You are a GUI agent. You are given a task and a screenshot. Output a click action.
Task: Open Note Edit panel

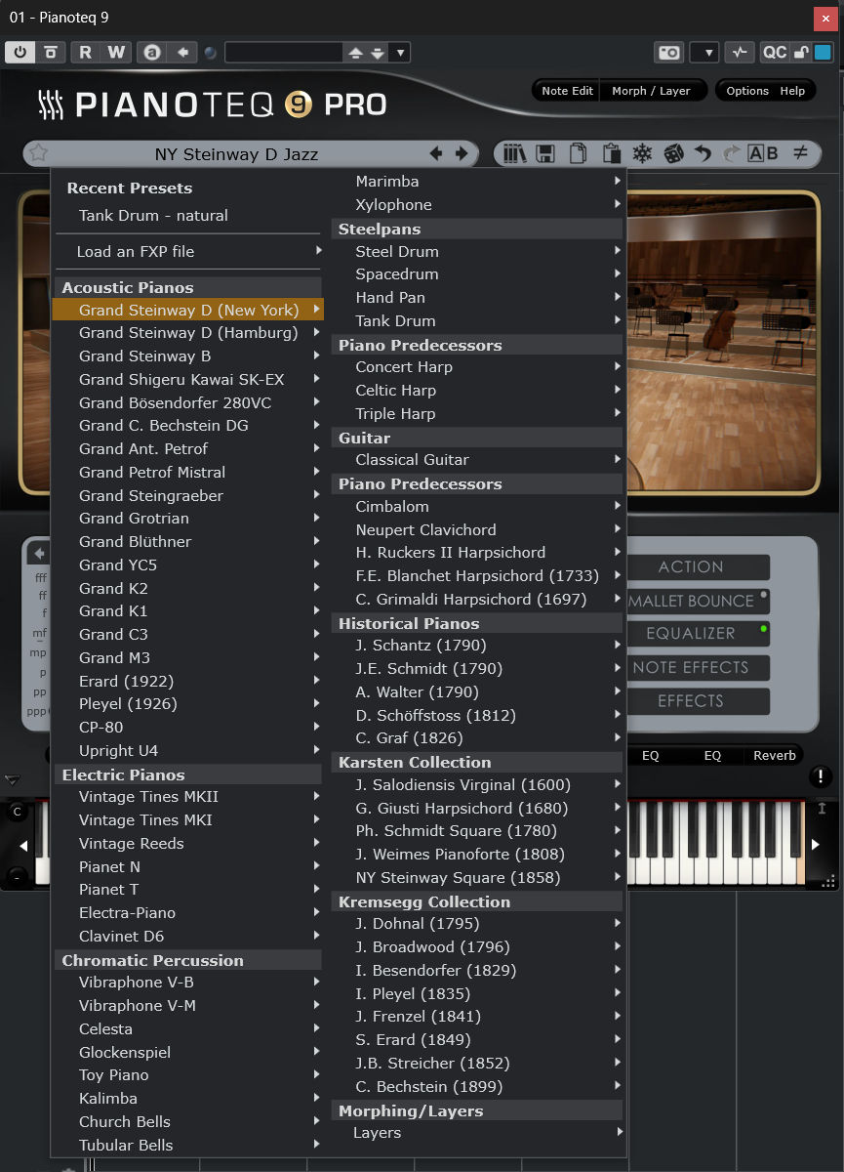pos(567,91)
